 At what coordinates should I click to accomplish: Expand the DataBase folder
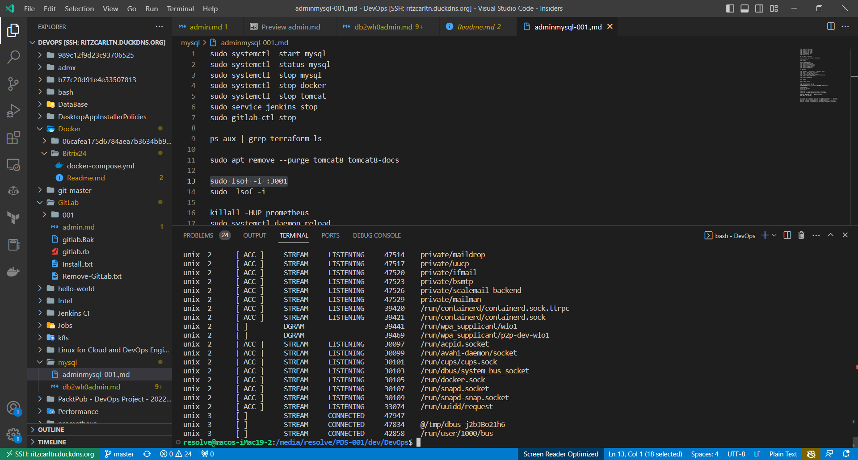click(99, 104)
